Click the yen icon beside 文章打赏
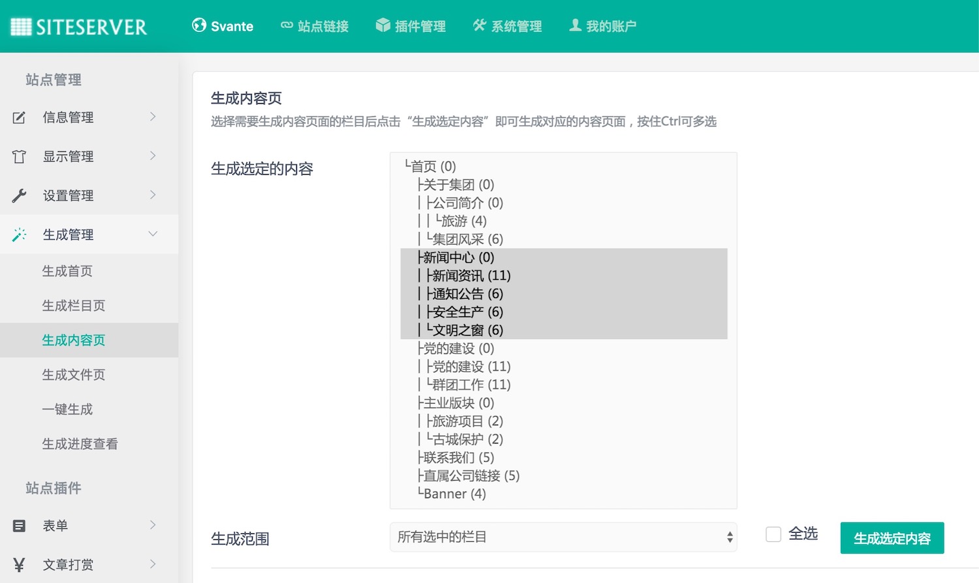This screenshot has height=583, width=979. click(19, 565)
